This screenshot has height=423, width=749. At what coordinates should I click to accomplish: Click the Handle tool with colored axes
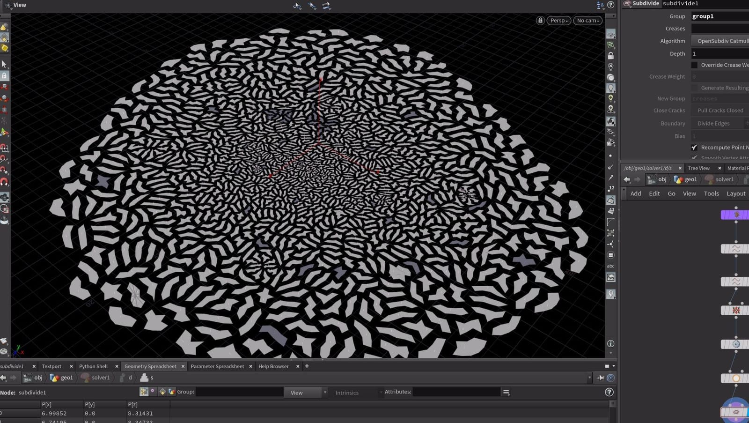[x=4, y=133]
